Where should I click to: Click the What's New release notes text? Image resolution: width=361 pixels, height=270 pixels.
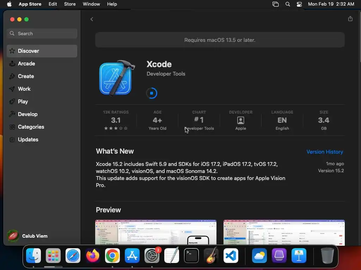[191, 174]
